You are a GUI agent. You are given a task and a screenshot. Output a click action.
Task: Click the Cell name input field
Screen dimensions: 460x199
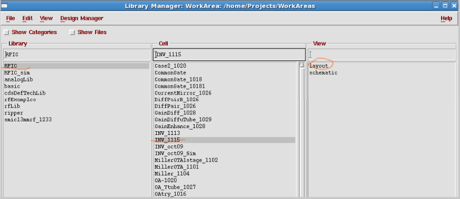pyautogui.click(x=229, y=55)
